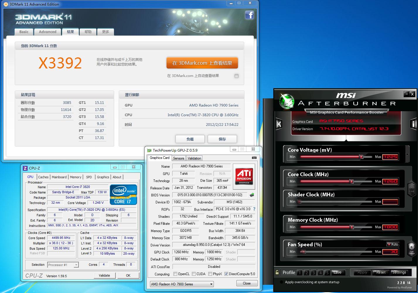This screenshot has width=418, height=293.
Task: Click the Facebook icon in 3DMark
Action: (x=249, y=15)
